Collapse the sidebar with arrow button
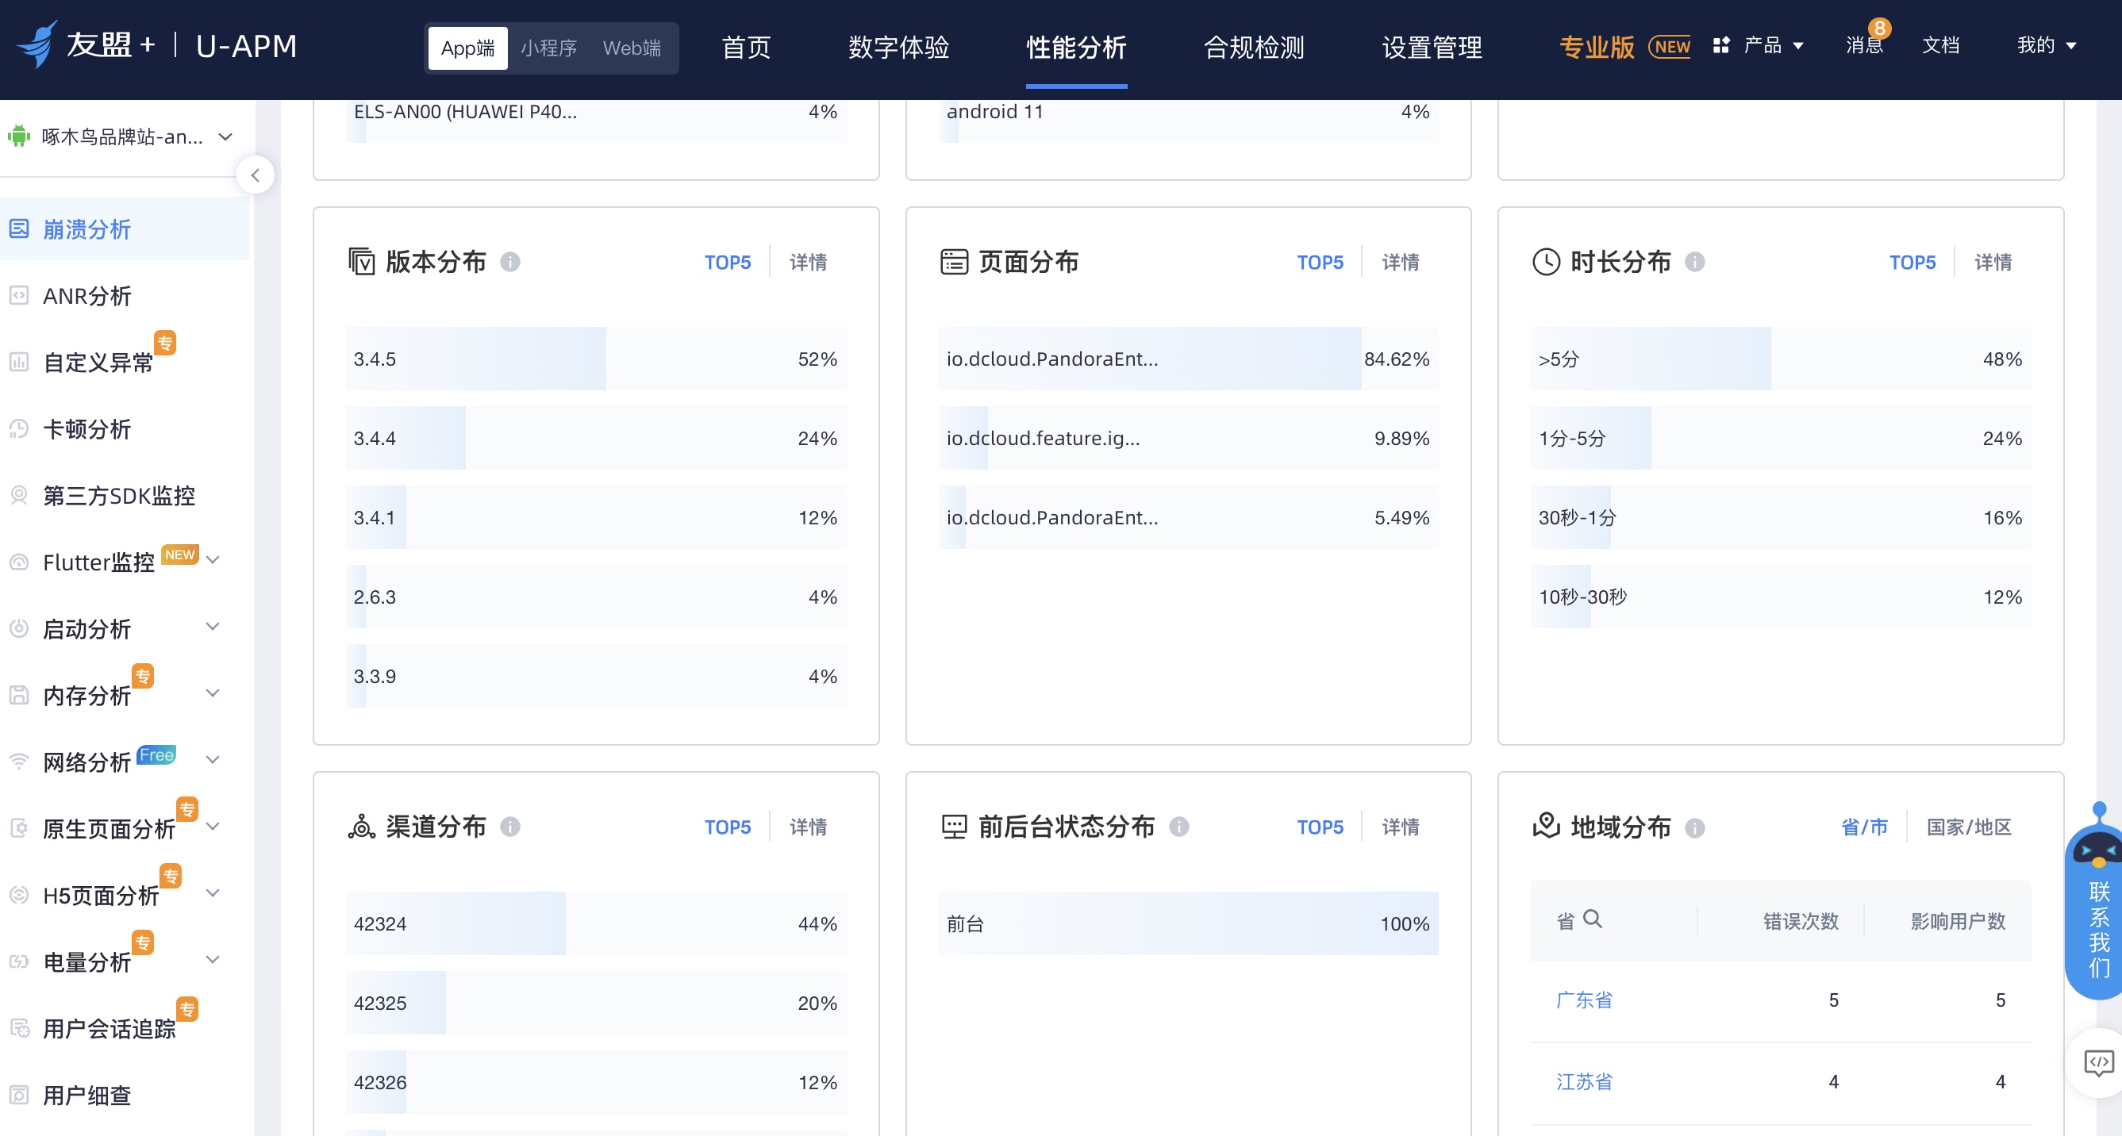The width and height of the screenshot is (2122, 1136). (x=256, y=175)
